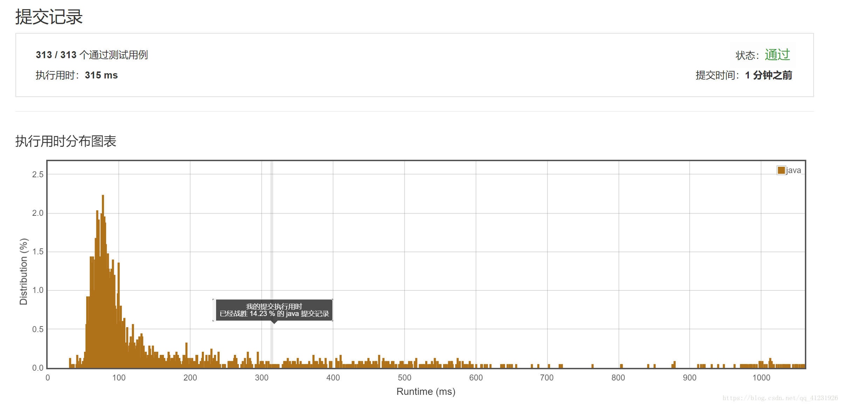Click the 1000 tick on x-axis
The image size is (842, 405).
(761, 378)
